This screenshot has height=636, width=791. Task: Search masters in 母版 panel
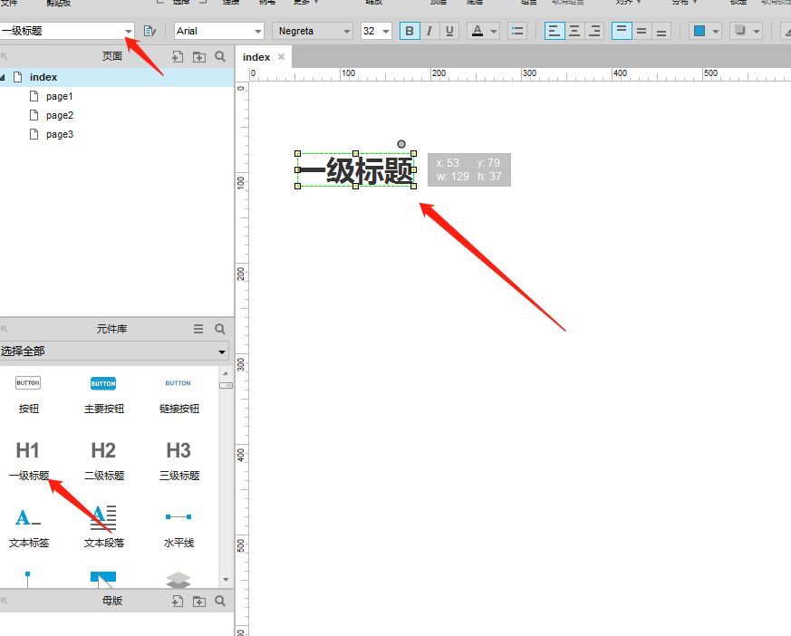220,601
